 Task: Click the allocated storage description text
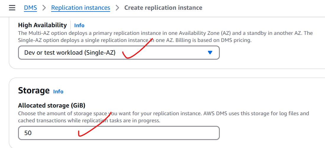164,117
